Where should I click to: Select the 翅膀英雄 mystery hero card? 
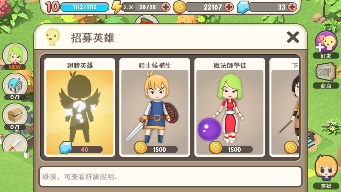[80, 107]
